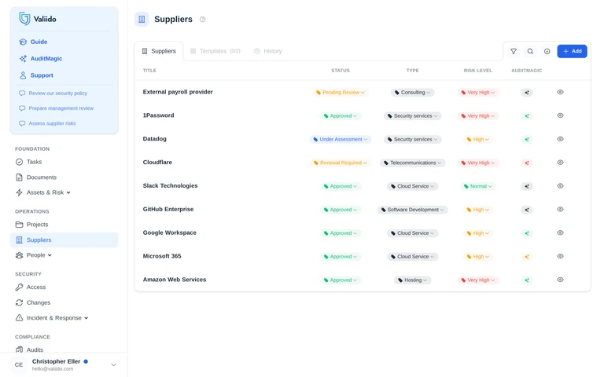604x377 pixels.
Task: Click the CE user avatar
Action: click(x=19, y=364)
